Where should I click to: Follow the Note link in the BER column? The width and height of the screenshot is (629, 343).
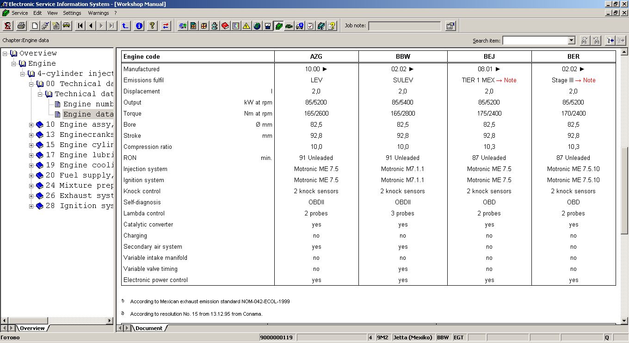tap(589, 80)
